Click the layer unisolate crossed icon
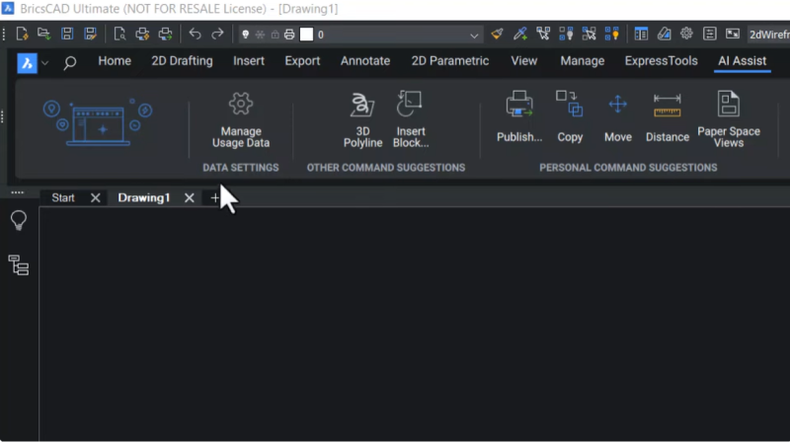The image size is (790, 442). click(x=589, y=35)
